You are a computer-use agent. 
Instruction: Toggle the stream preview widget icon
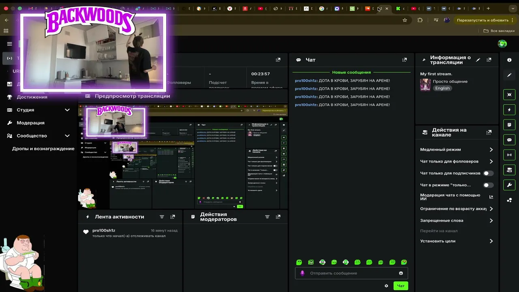(509, 94)
